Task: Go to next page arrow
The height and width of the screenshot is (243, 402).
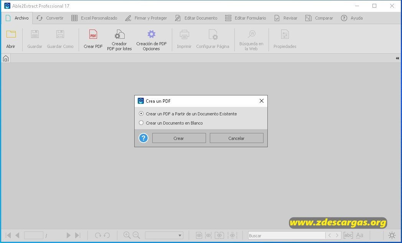Action: (x=68, y=235)
